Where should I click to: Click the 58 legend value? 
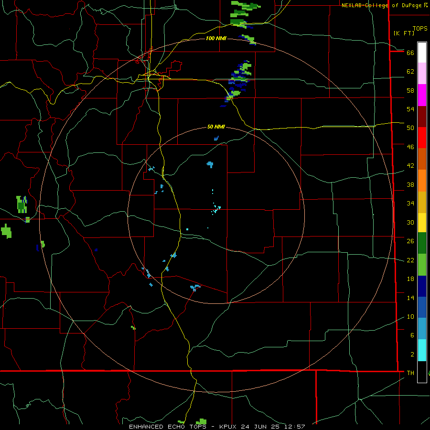410,90
